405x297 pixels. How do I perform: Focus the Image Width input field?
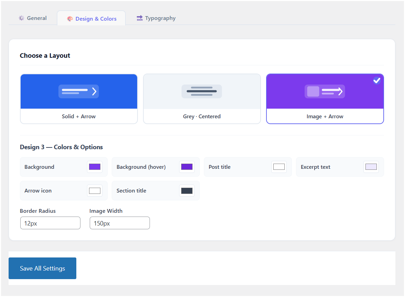(x=120, y=223)
